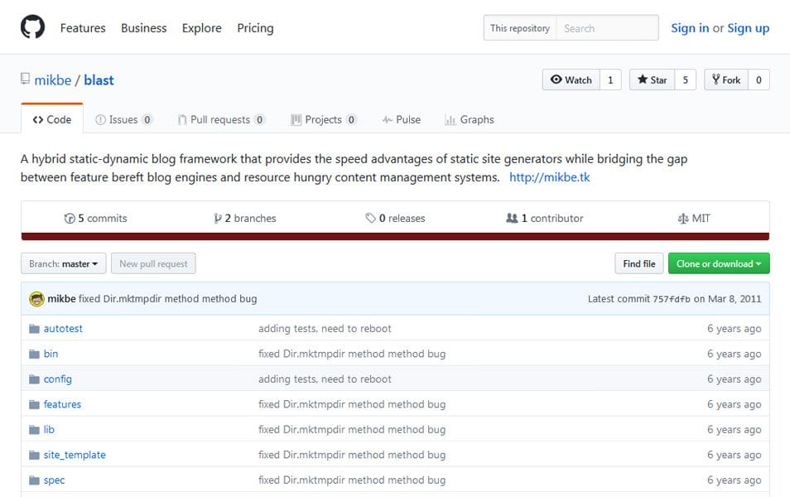Open the lib folder name
Viewport: 790px width, 497px height.
point(49,429)
